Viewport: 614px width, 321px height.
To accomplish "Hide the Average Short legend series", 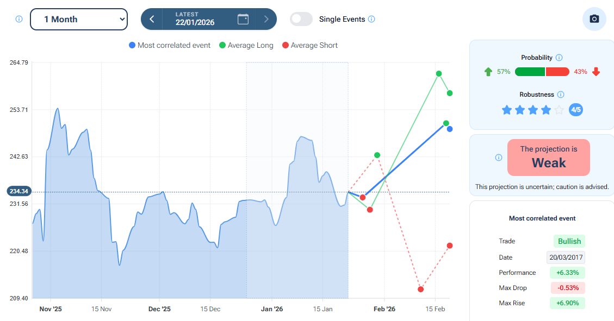I will pyautogui.click(x=309, y=45).
